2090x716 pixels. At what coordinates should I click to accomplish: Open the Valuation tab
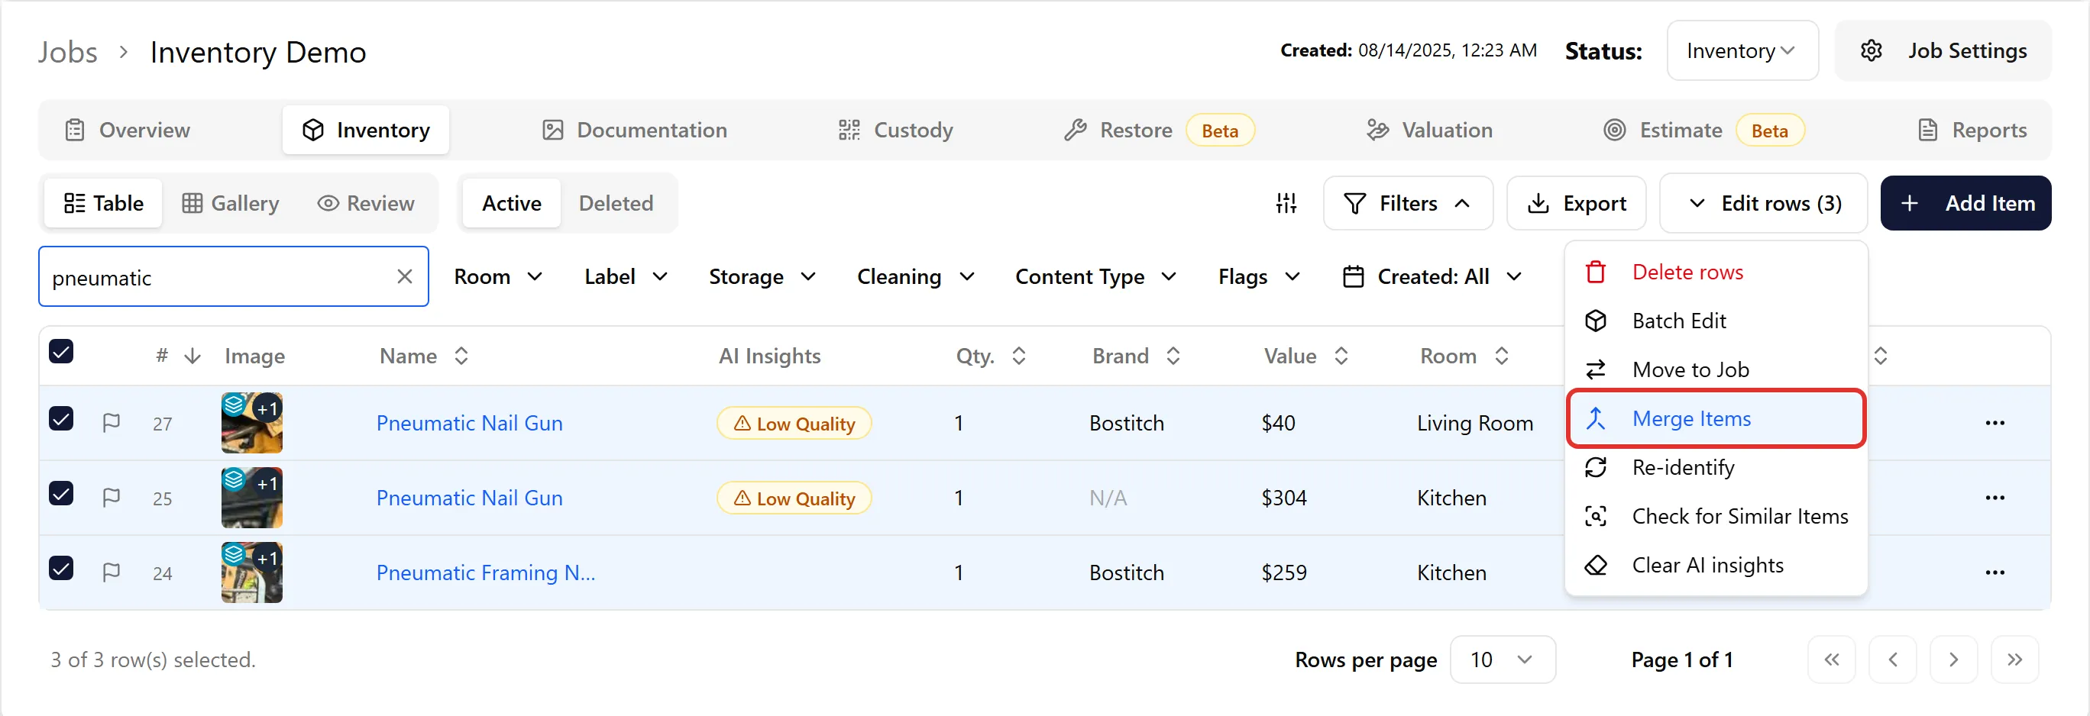(1429, 131)
